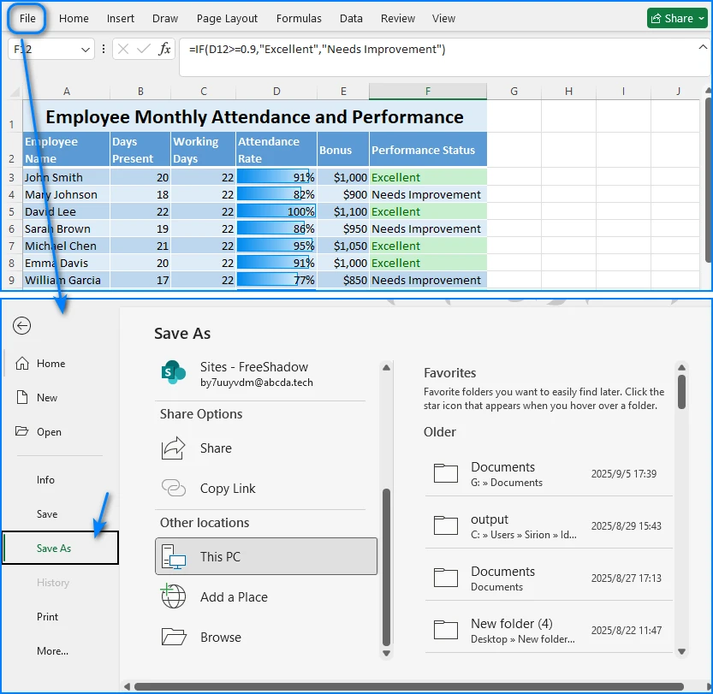713x694 pixels.
Task: Switch to the Formulas ribbon tab
Action: (299, 18)
